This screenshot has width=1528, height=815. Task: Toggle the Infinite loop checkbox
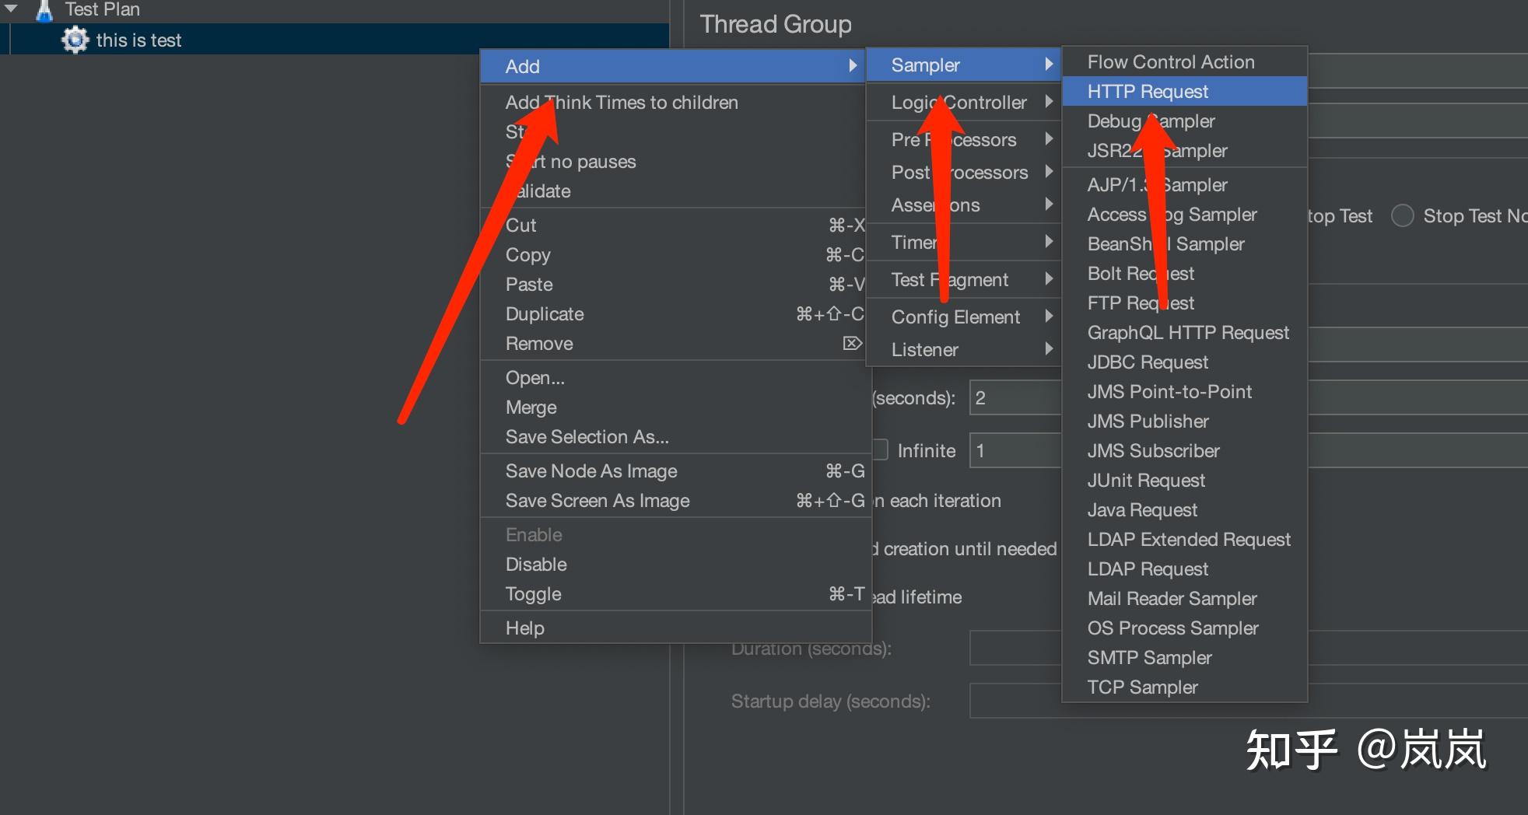pyautogui.click(x=881, y=449)
